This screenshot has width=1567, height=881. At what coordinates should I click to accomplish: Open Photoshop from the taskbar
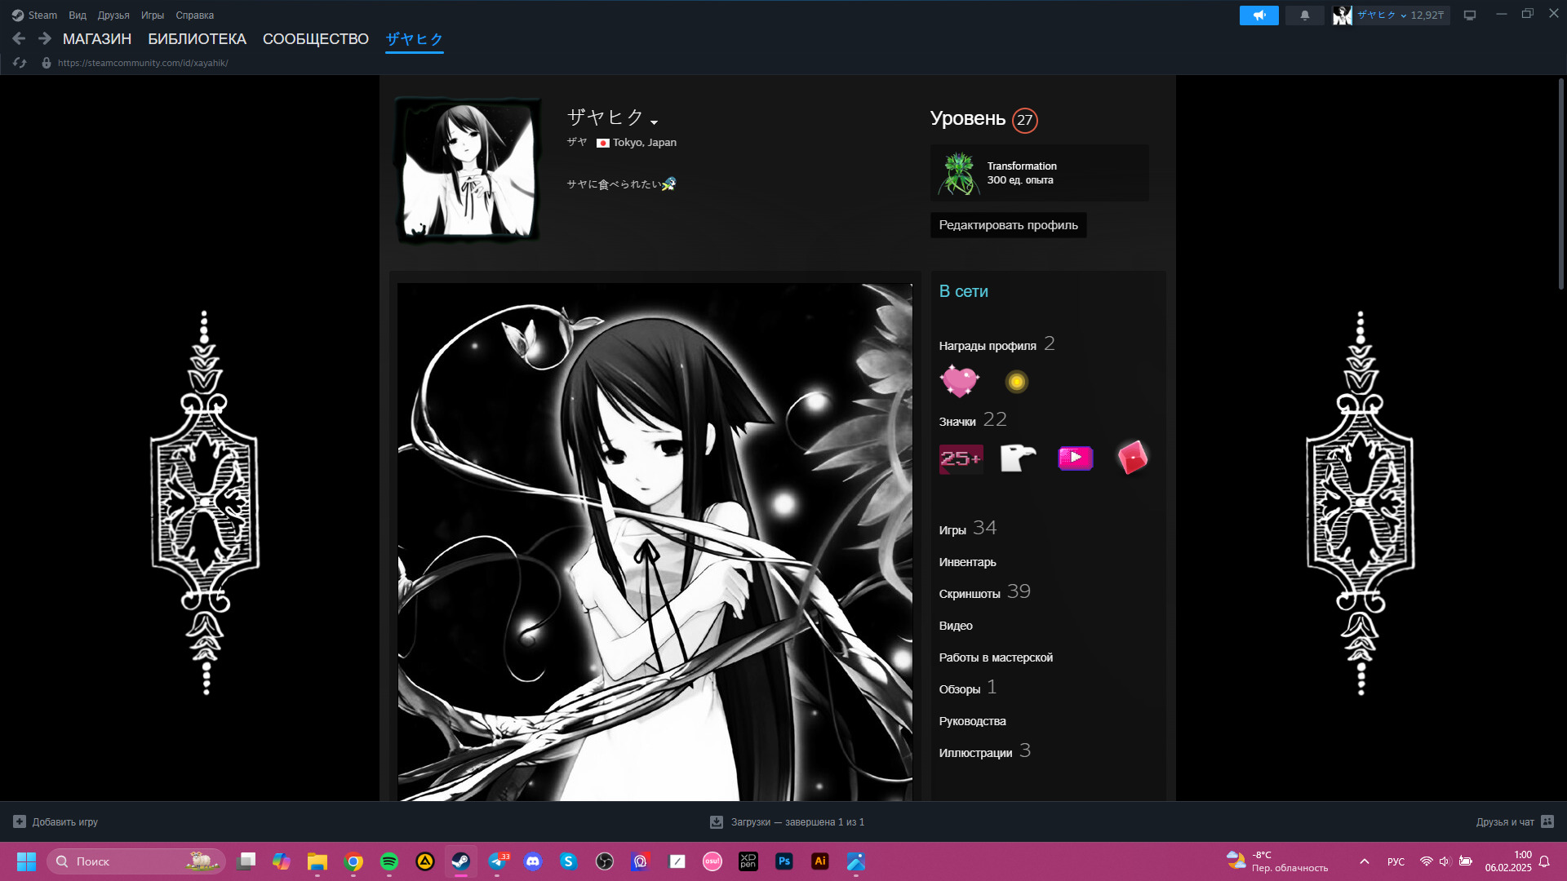784,861
